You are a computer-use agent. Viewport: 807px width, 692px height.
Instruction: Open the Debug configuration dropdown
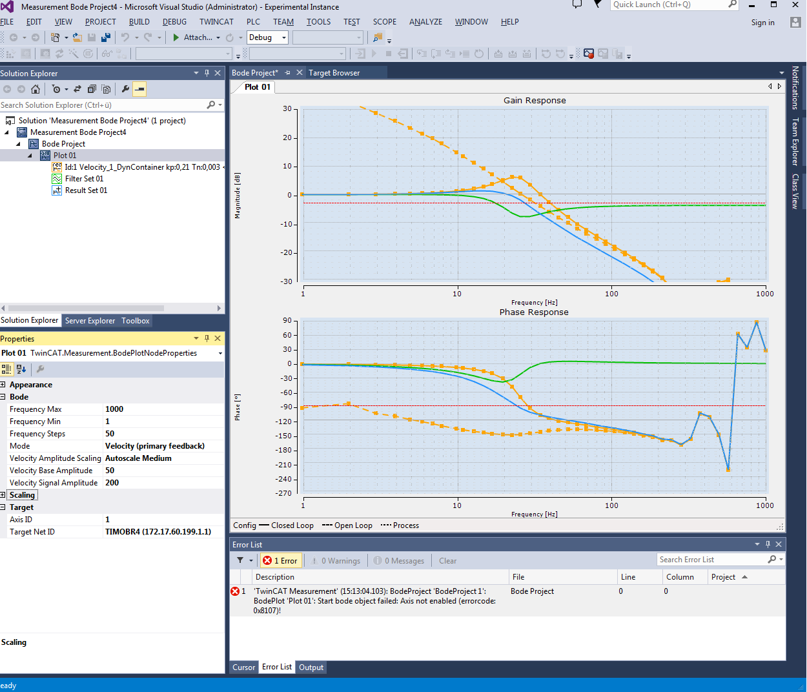click(283, 37)
